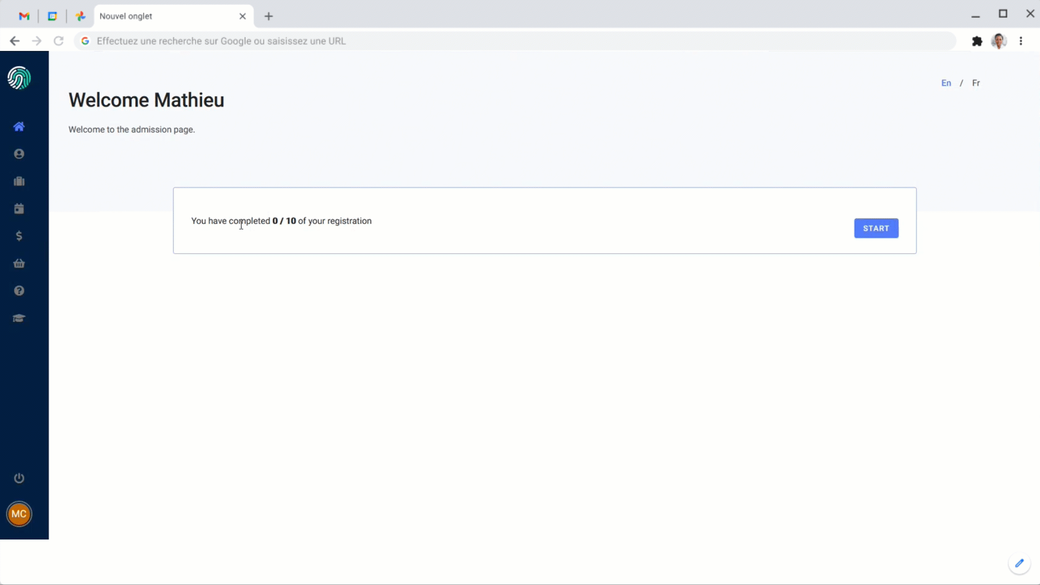Open the dollar sign payments icon

click(x=19, y=236)
